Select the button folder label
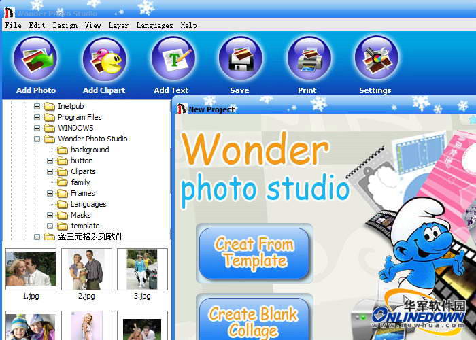Screen dimensions: 476x340 [x=82, y=160]
